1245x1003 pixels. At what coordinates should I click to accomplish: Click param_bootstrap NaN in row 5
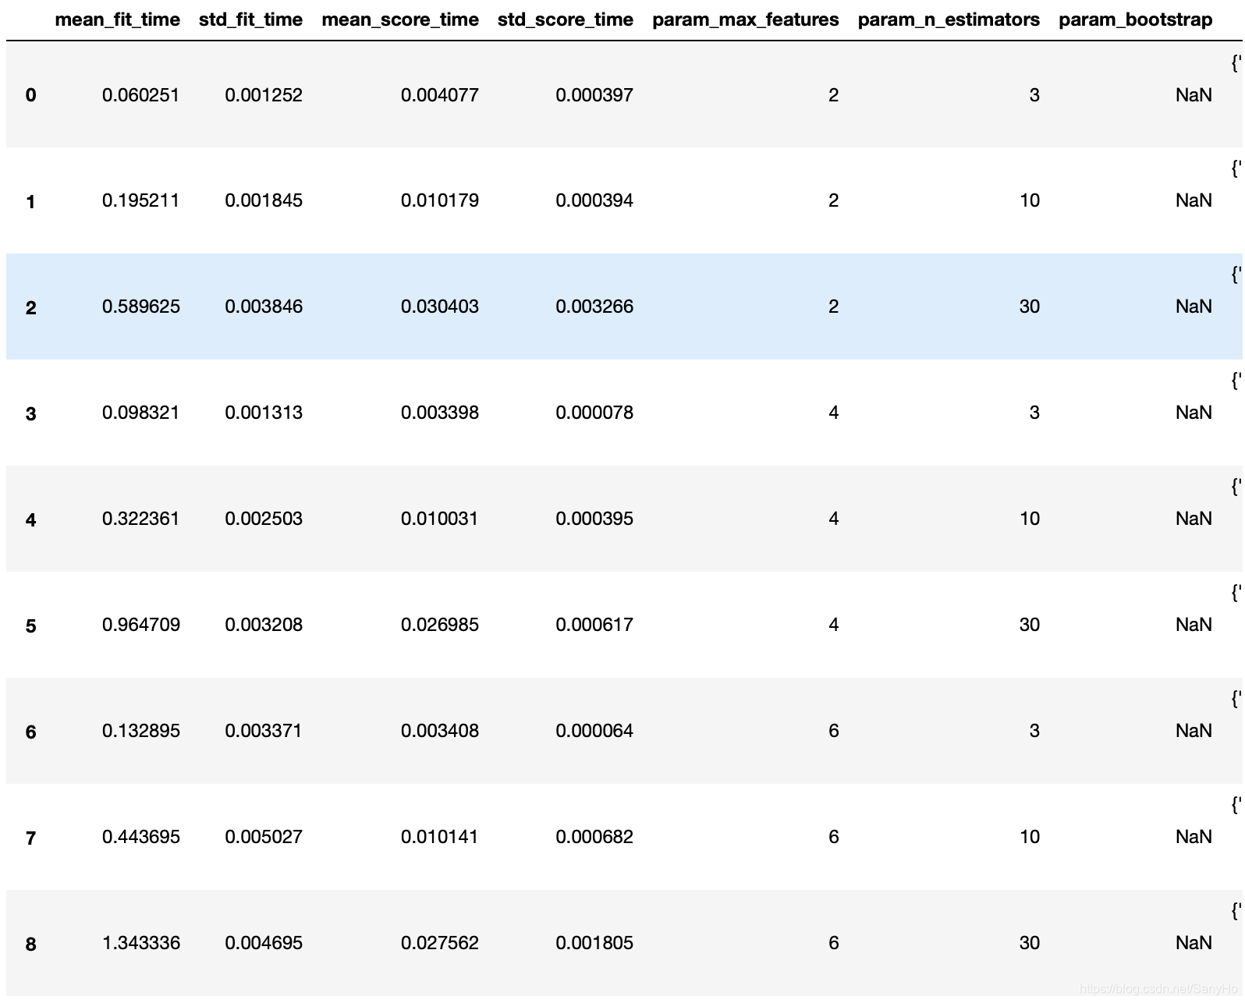click(x=1194, y=625)
